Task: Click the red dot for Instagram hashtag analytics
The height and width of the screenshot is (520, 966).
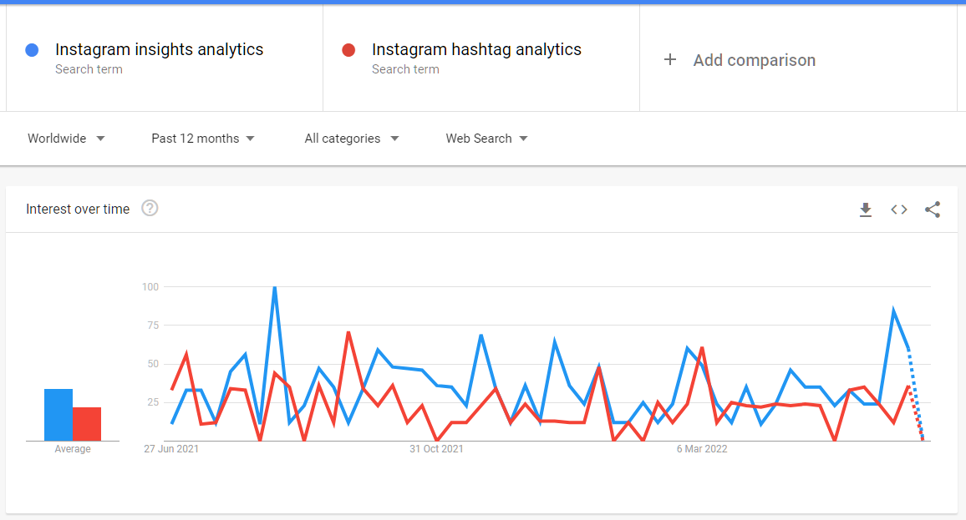Action: (349, 50)
